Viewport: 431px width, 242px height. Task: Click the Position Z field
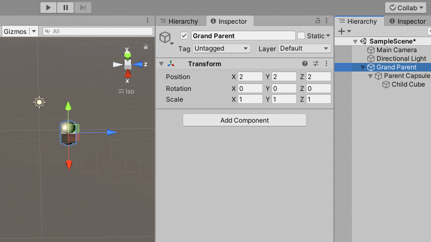pos(318,76)
